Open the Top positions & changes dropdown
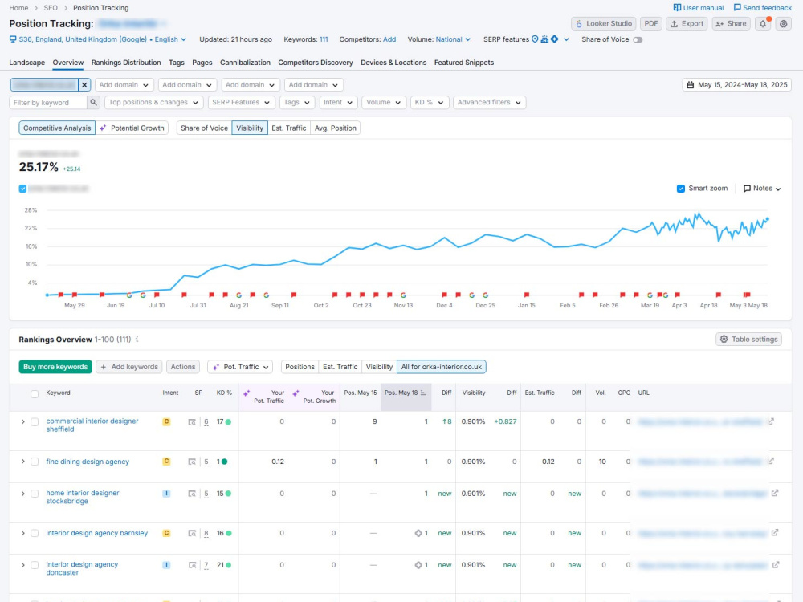 tap(153, 103)
